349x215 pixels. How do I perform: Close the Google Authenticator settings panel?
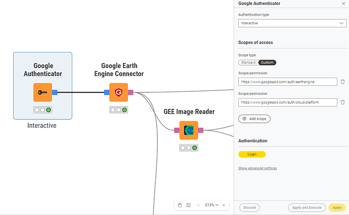pos(343,4)
